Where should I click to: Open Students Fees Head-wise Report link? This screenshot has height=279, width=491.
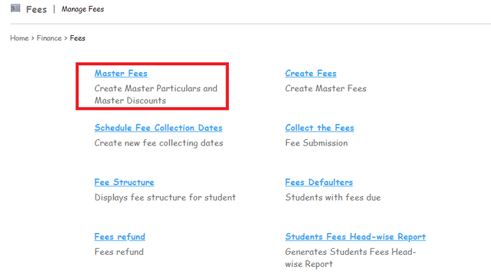click(x=355, y=237)
